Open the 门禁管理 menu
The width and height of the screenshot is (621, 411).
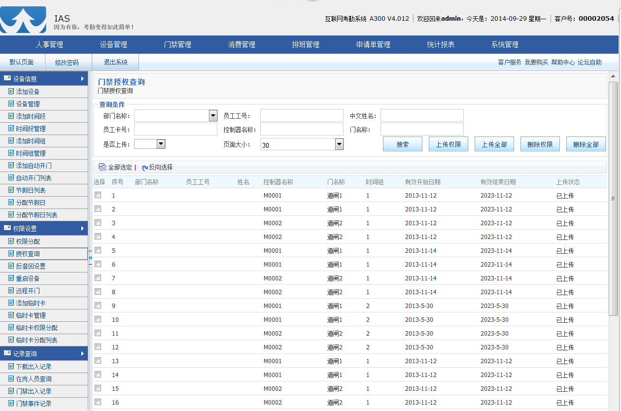177,44
